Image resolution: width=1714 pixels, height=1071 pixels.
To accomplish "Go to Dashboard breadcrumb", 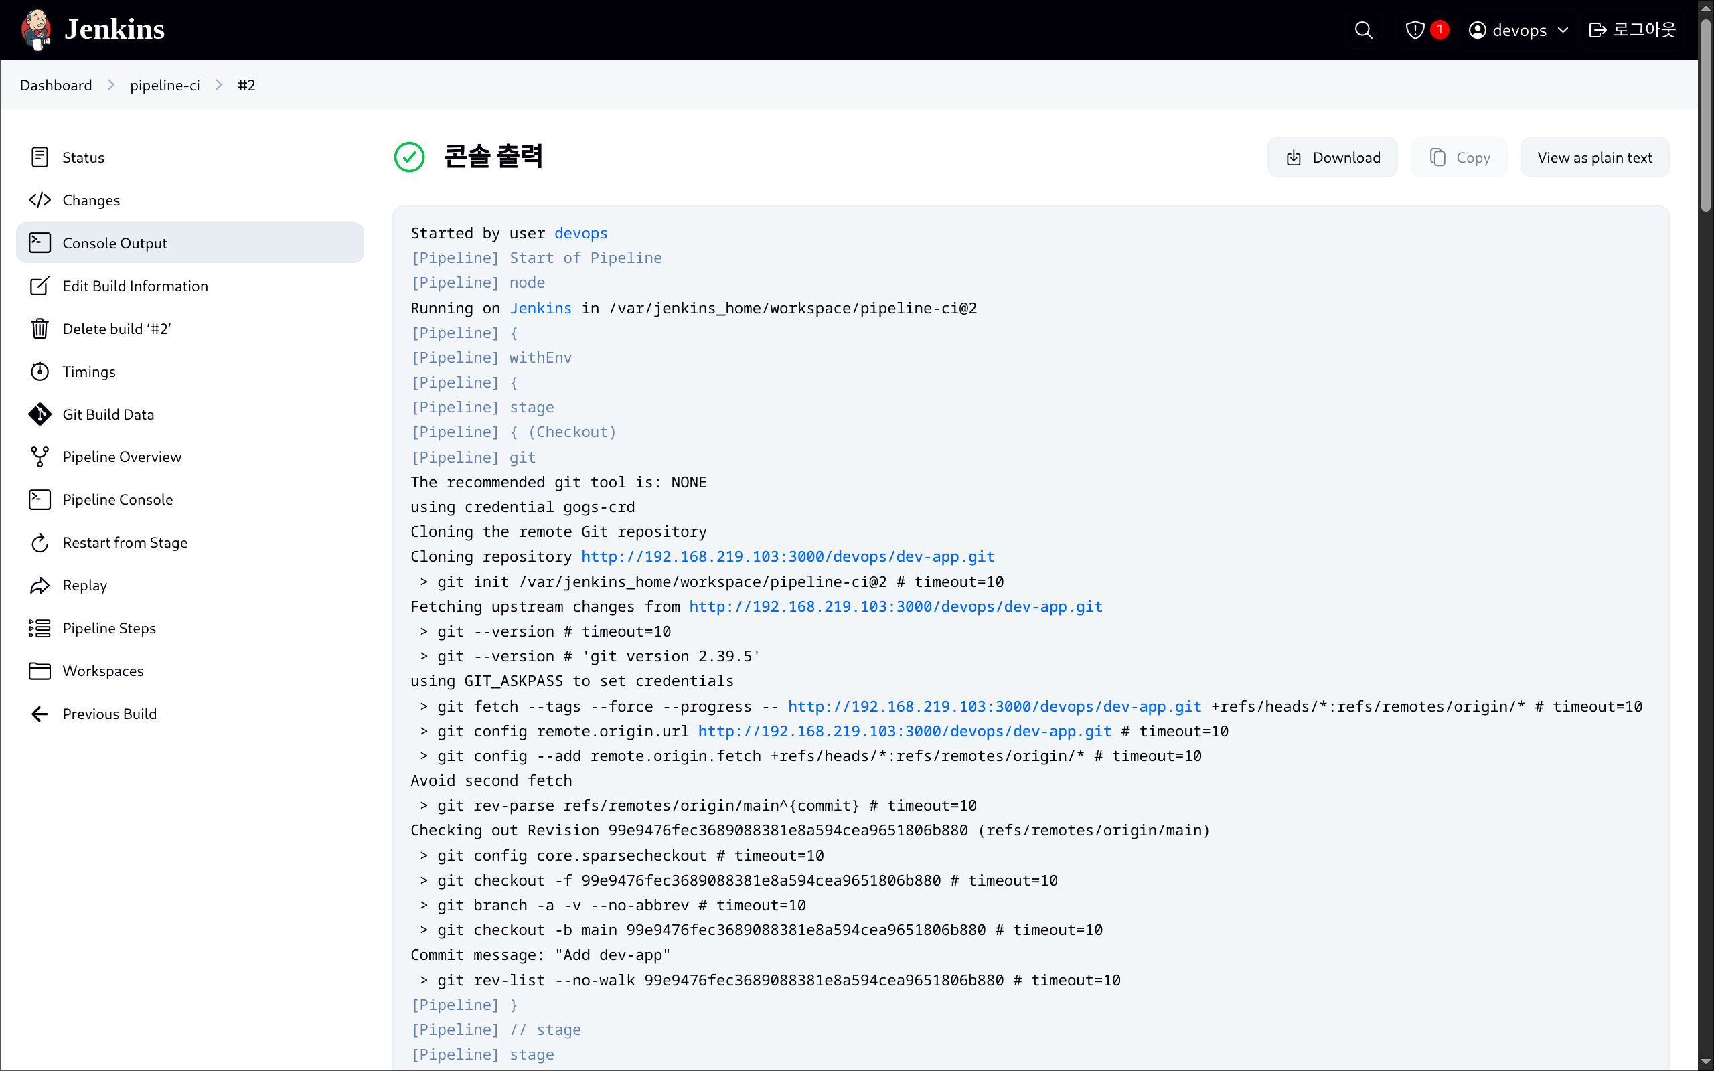I will (x=56, y=85).
